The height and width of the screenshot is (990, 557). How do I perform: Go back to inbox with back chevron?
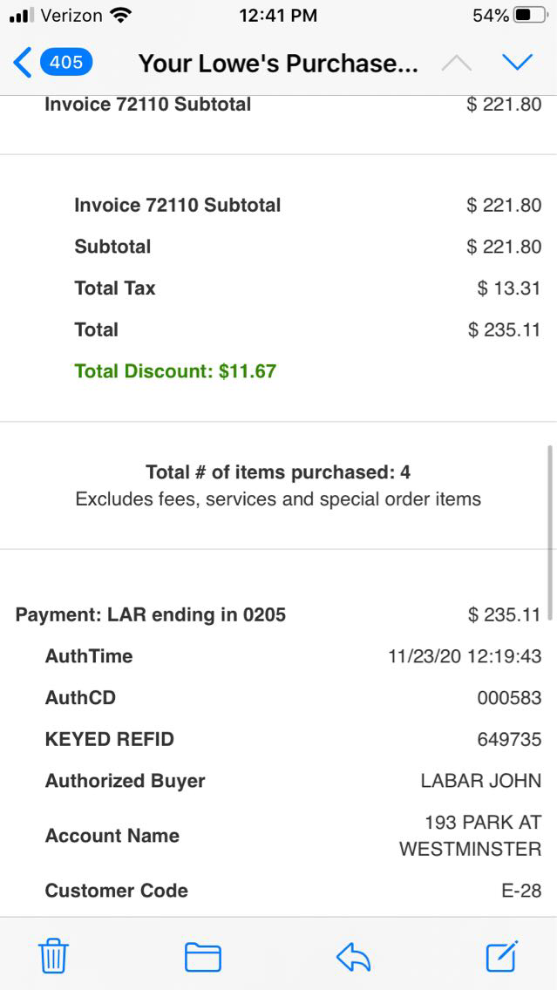coord(23,63)
